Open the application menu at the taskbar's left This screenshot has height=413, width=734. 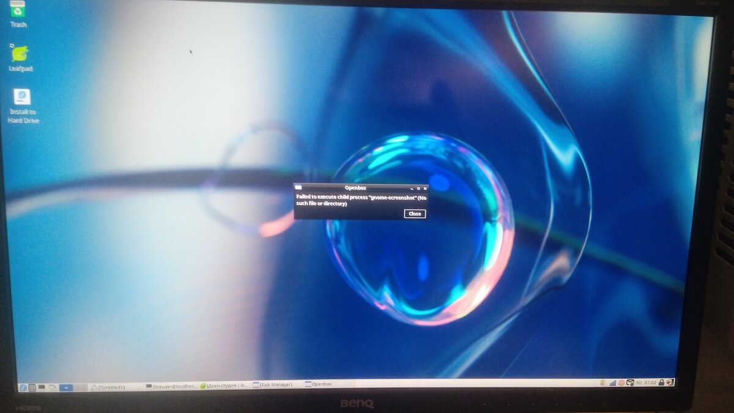(23, 387)
